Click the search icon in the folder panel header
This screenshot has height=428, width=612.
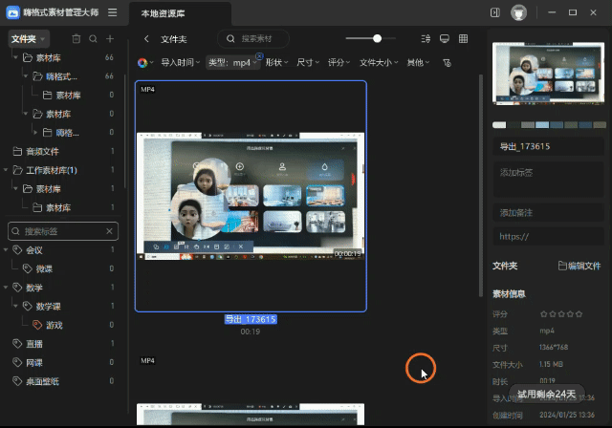(x=93, y=38)
